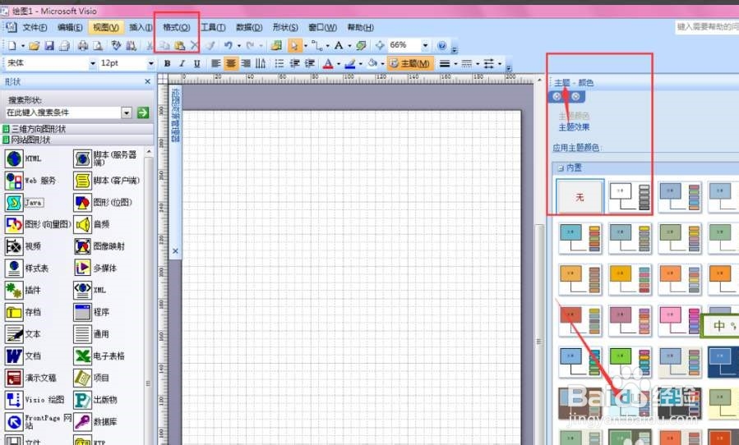The width and height of the screenshot is (739, 445).
Task: Select the 插件 (plugin) shape icon
Action: coord(14,290)
